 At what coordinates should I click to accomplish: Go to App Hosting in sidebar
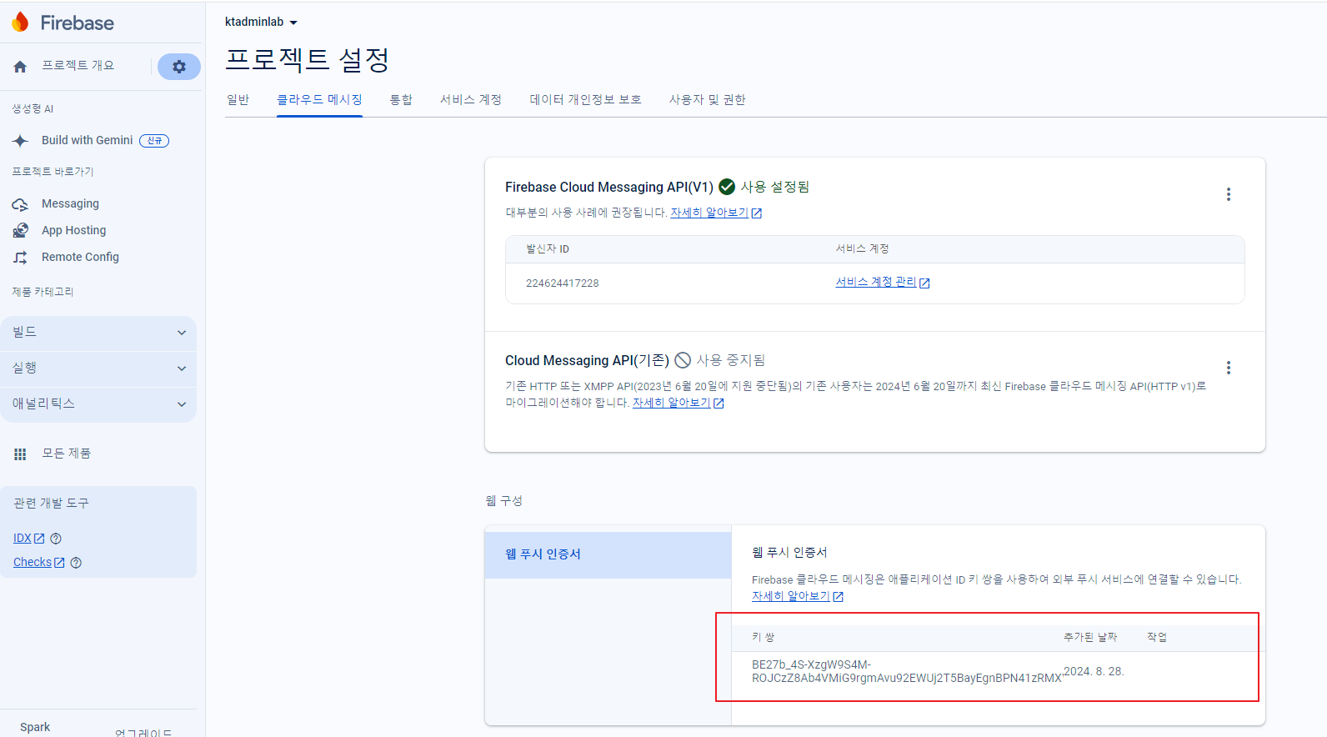(74, 231)
